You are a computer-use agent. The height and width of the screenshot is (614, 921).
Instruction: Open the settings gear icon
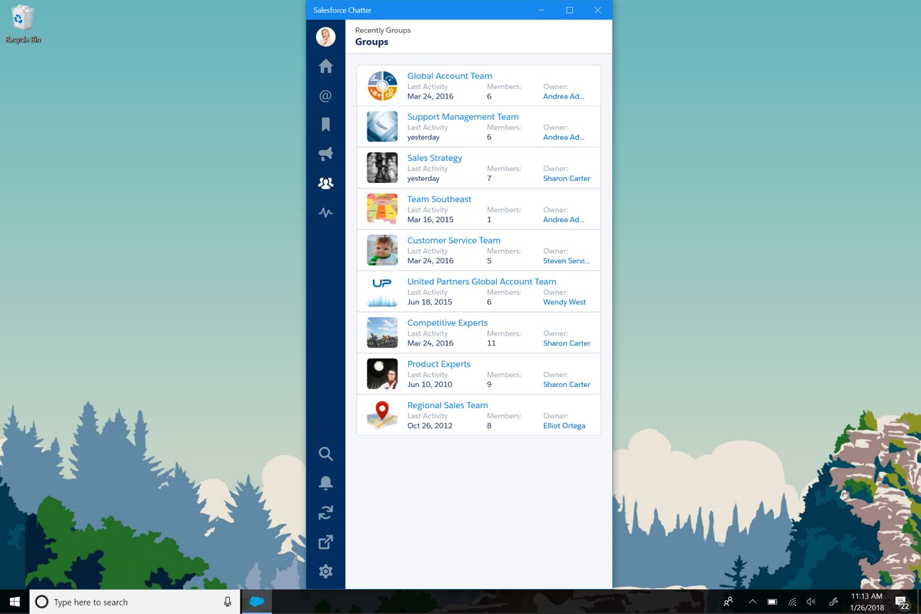pos(325,571)
